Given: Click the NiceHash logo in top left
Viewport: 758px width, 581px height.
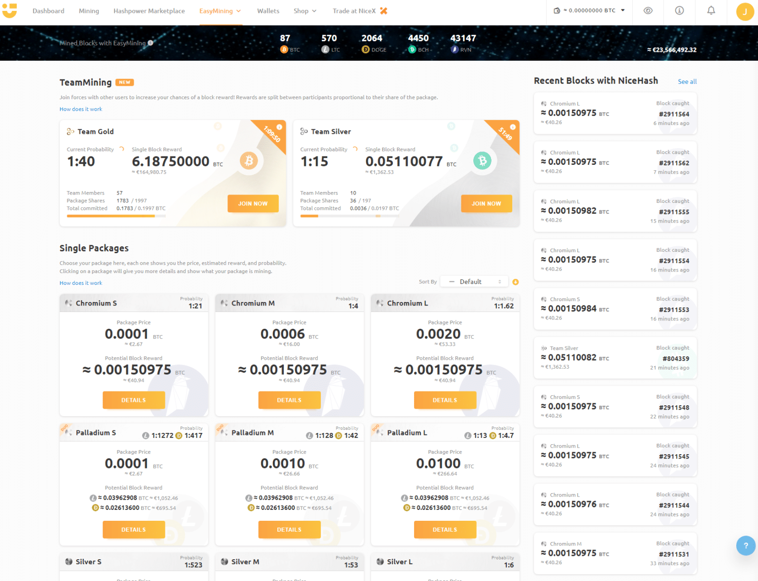Looking at the screenshot, I should (10, 11).
